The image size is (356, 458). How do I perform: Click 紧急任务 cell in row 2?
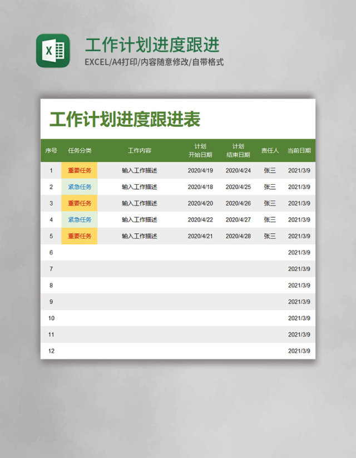[x=80, y=186]
